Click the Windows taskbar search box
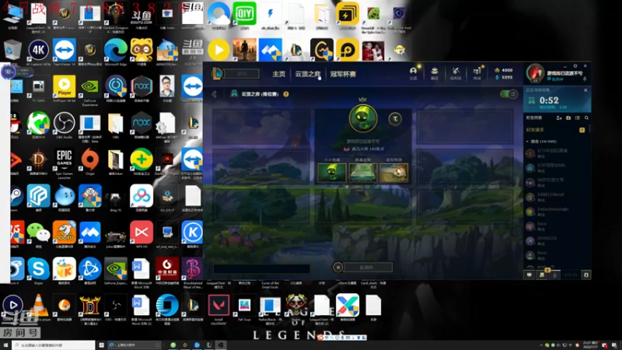This screenshot has width=622, height=350. 53,345
